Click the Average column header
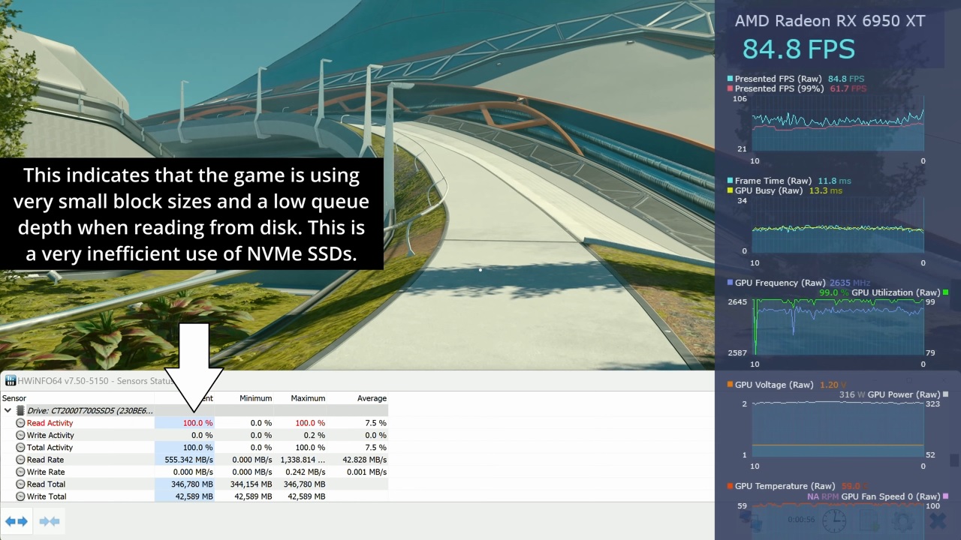Viewport: 961px width, 540px height. [372, 398]
